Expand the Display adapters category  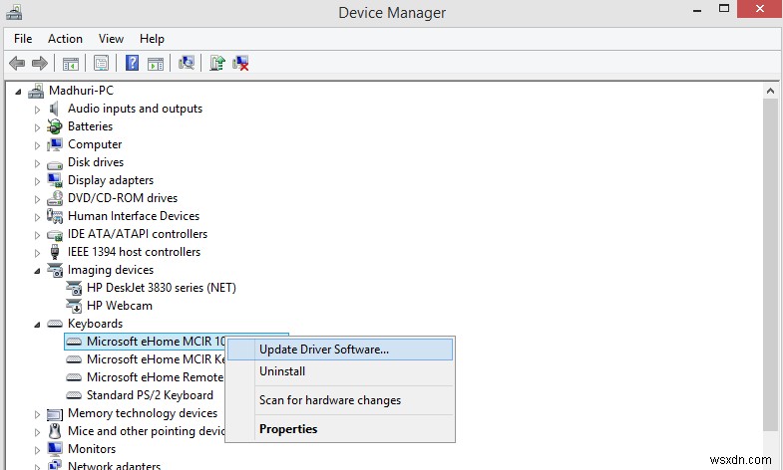[x=38, y=180]
